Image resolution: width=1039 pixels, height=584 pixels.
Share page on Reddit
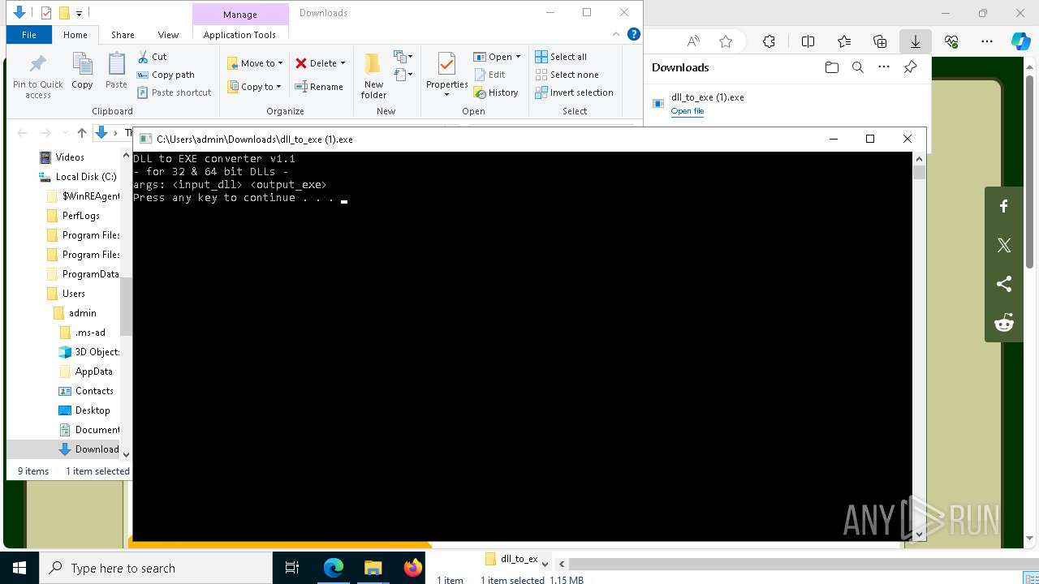1004,323
